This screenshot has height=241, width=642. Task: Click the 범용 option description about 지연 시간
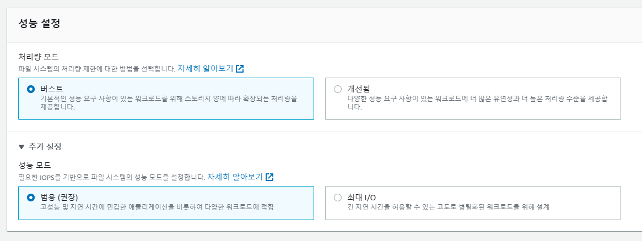click(157, 207)
